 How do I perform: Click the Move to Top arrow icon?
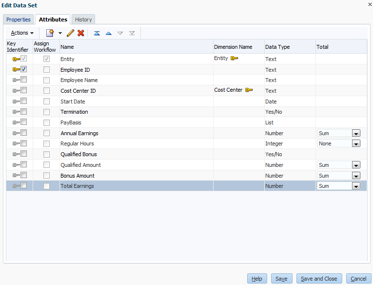pyautogui.click(x=97, y=33)
